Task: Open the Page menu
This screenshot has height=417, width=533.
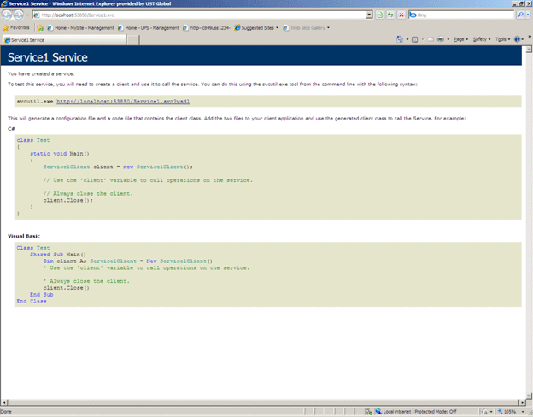Action: (x=460, y=39)
